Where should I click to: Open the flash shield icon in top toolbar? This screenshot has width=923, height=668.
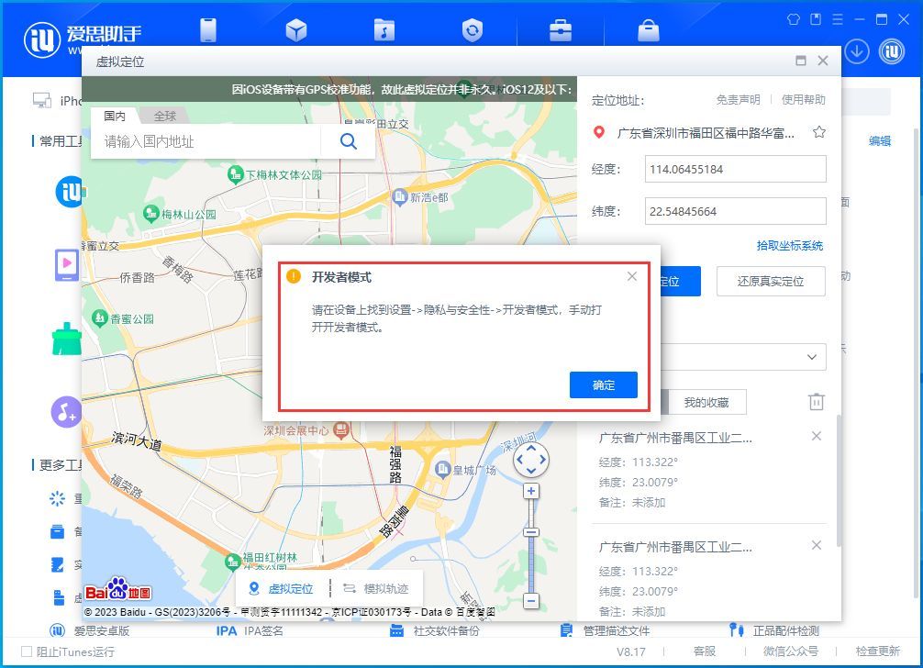click(x=473, y=30)
